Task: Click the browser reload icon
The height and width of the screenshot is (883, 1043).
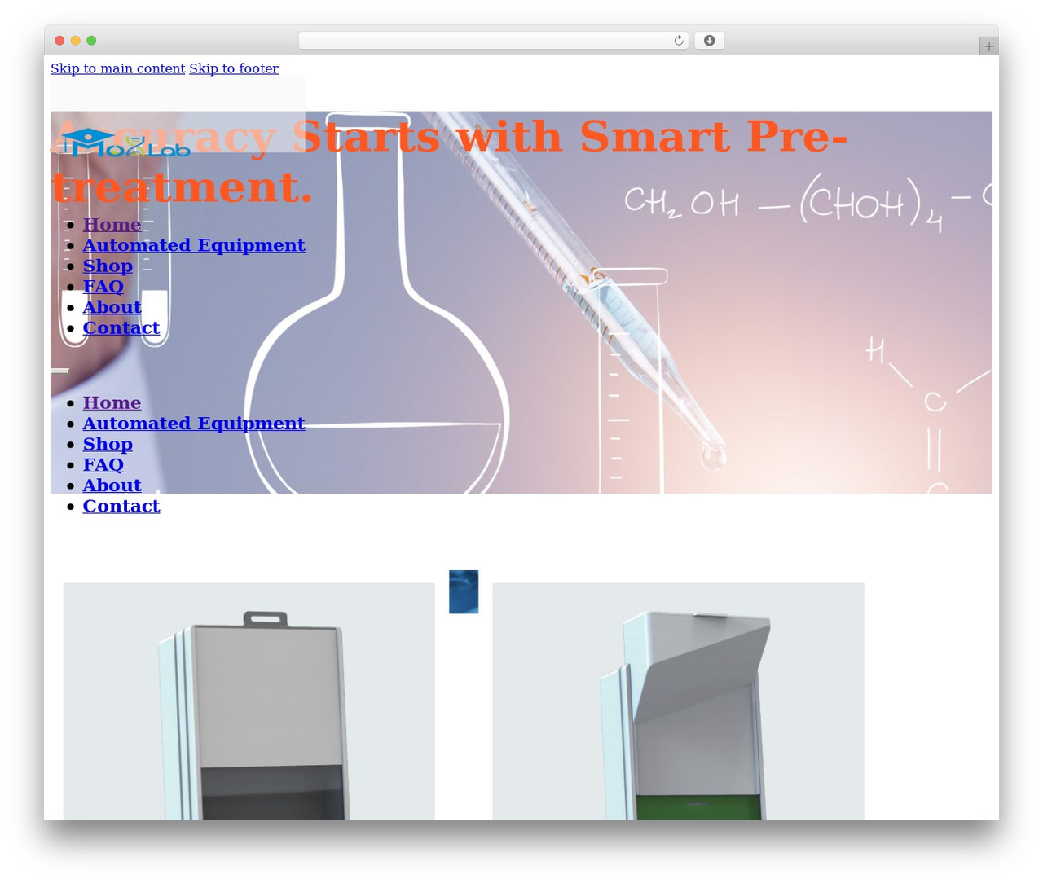Action: point(678,41)
